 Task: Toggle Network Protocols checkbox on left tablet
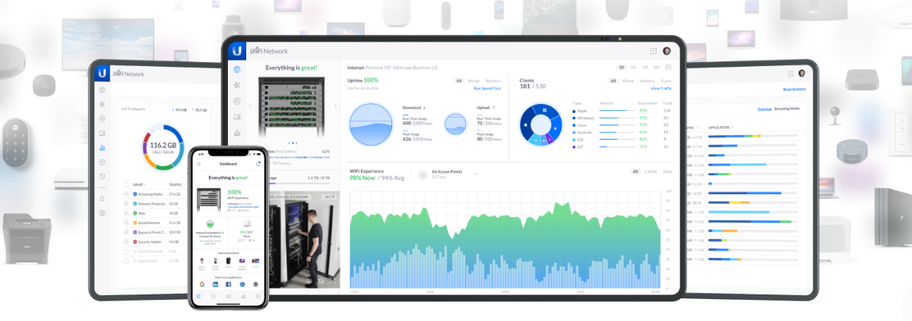pyautogui.click(x=126, y=203)
